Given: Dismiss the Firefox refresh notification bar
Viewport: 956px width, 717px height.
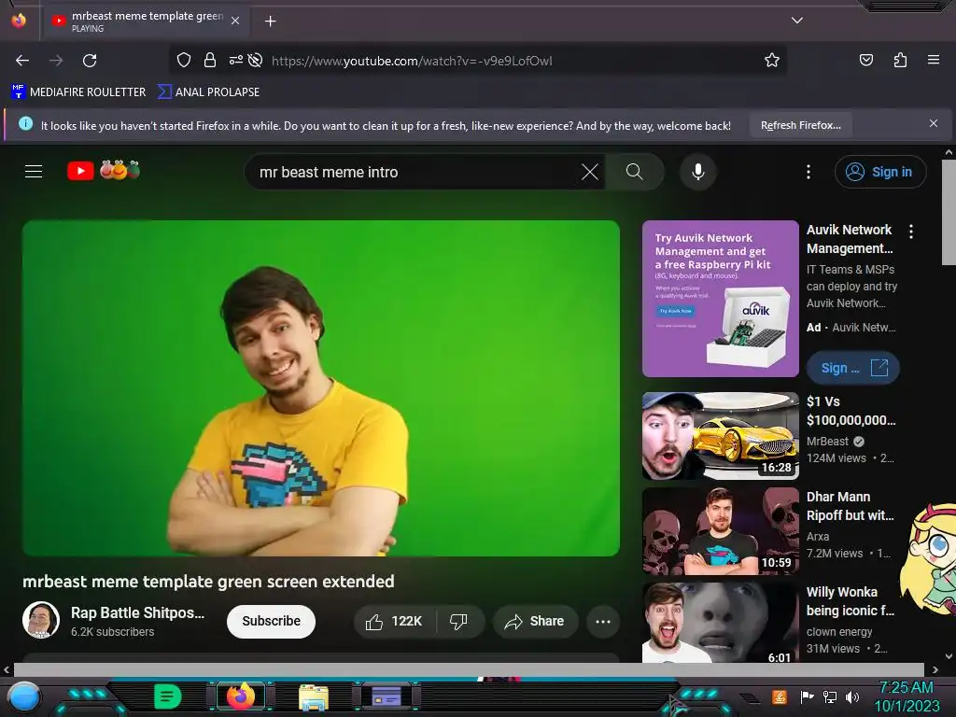Looking at the screenshot, I should tap(933, 124).
